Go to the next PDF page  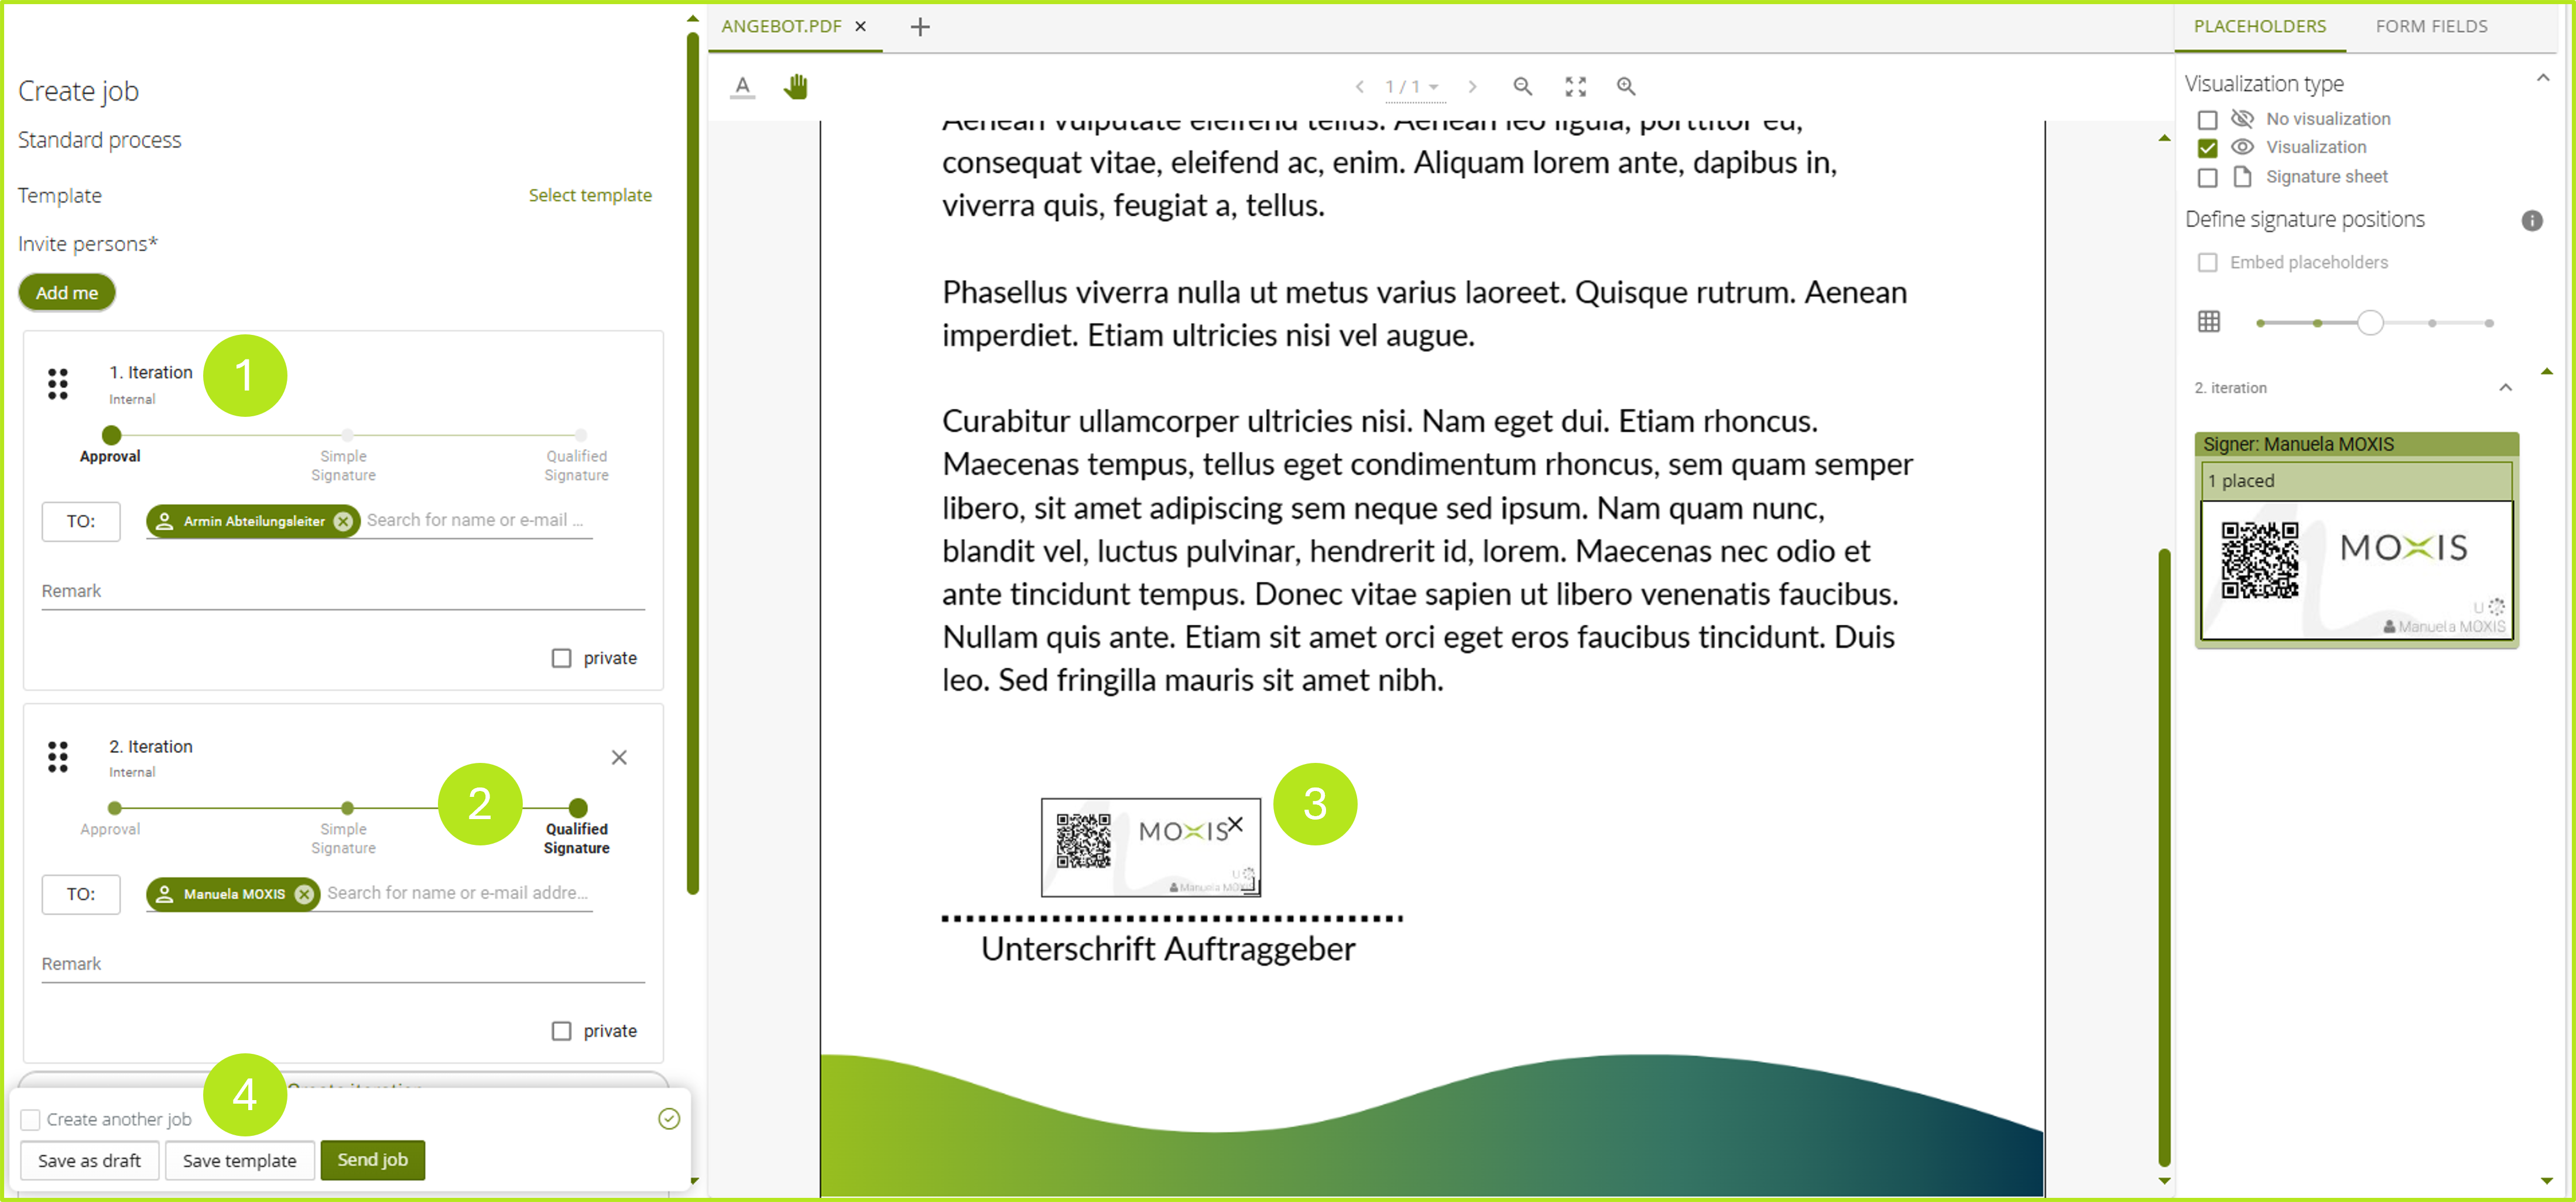point(1472,87)
